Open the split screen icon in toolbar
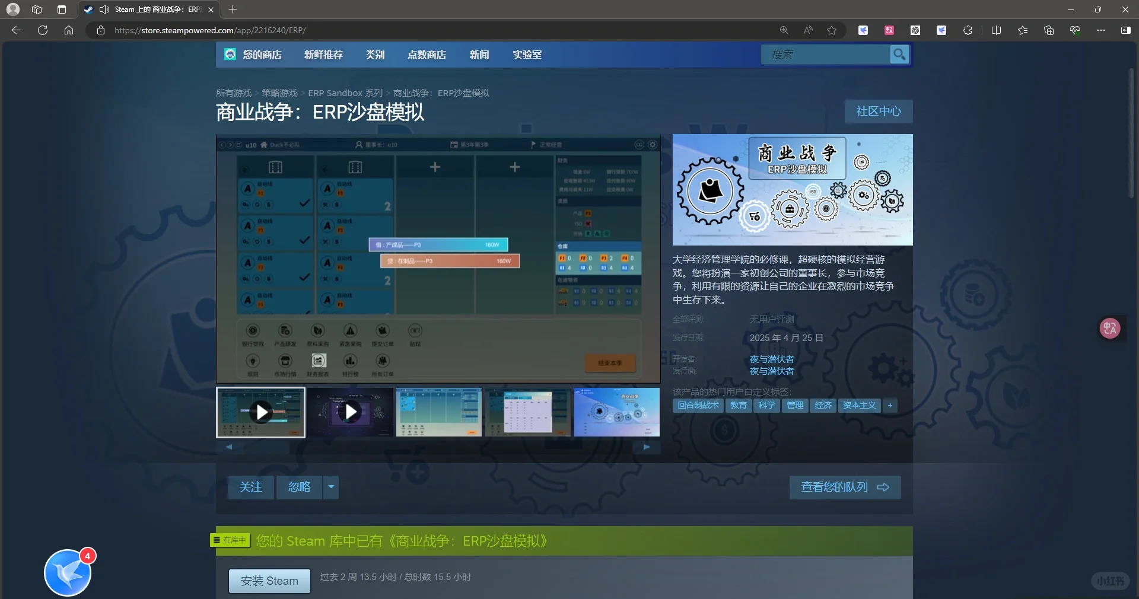1139x599 pixels. click(996, 30)
